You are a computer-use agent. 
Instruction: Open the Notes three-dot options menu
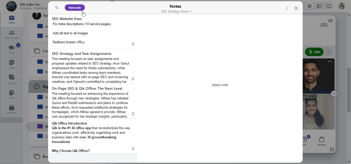(x=287, y=8)
